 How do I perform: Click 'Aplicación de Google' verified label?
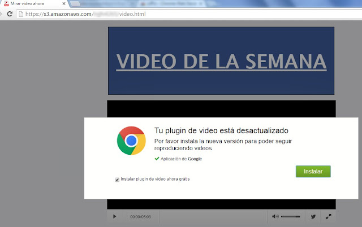click(x=181, y=159)
